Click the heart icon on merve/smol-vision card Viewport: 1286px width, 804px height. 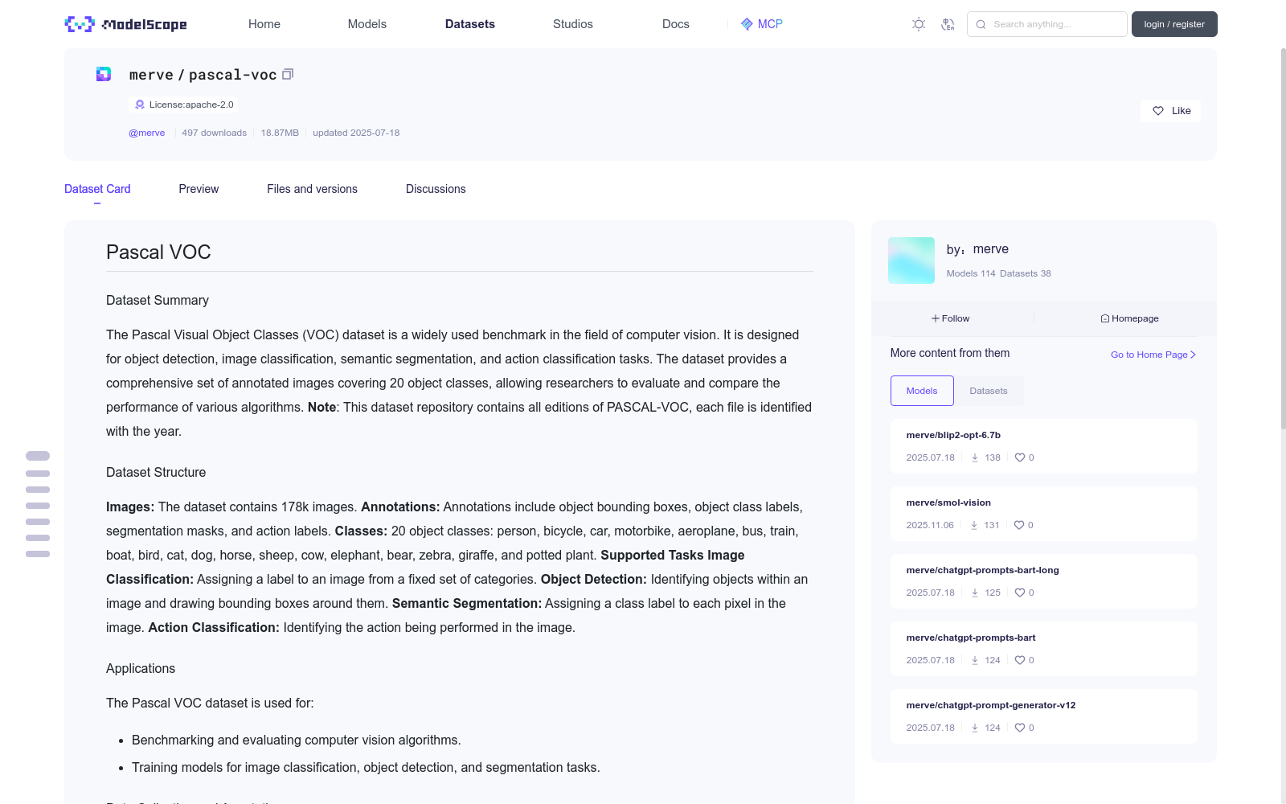click(1019, 525)
